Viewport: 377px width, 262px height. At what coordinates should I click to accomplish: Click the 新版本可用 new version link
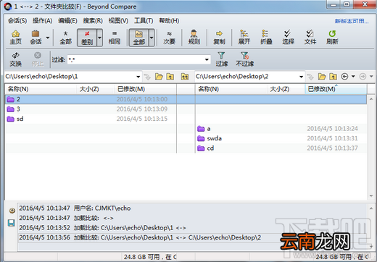tap(352, 21)
